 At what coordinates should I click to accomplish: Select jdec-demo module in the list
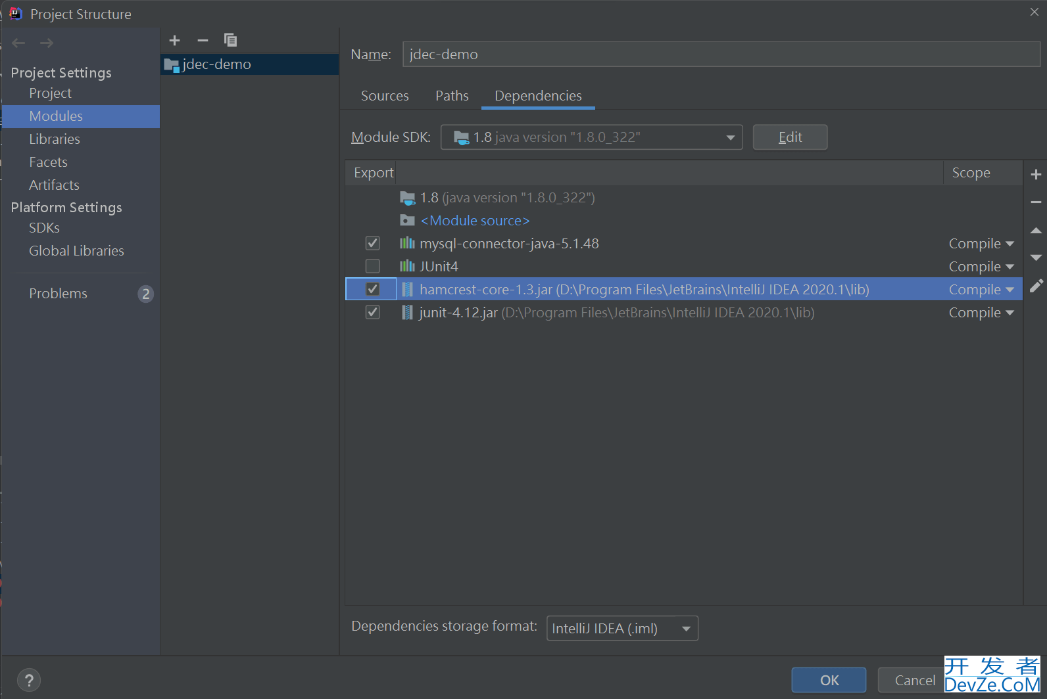point(250,64)
